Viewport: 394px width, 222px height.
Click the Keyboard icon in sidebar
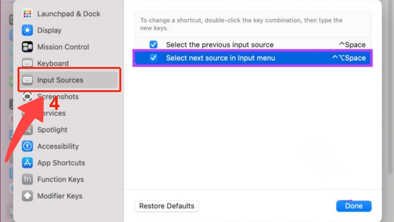[x=27, y=63]
